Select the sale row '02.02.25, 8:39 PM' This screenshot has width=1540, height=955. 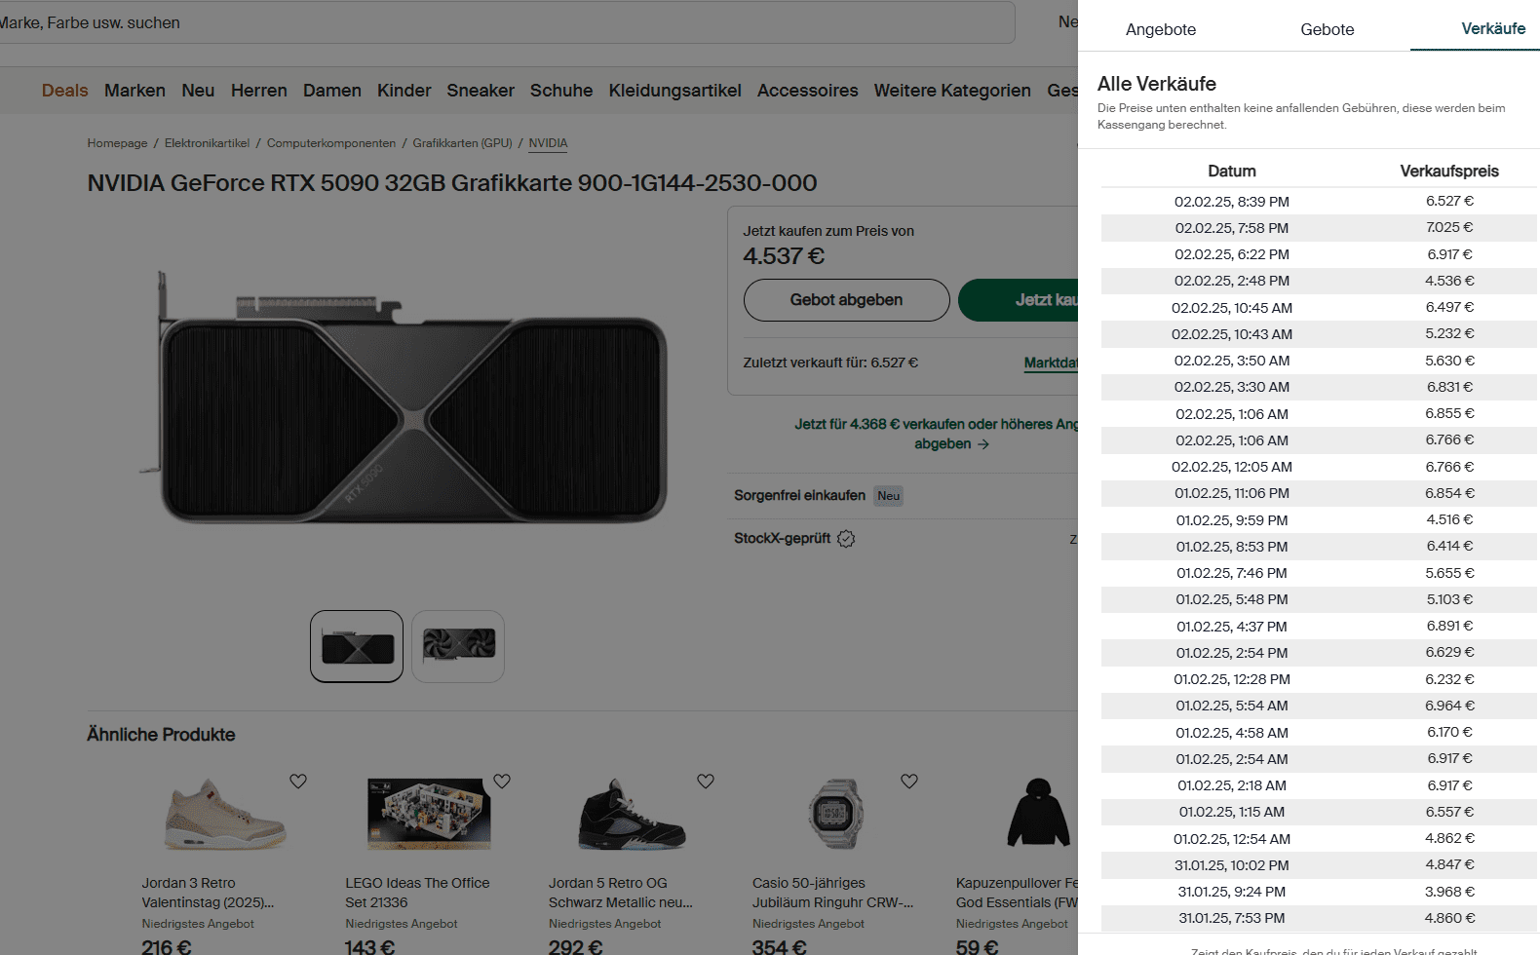tap(1319, 202)
